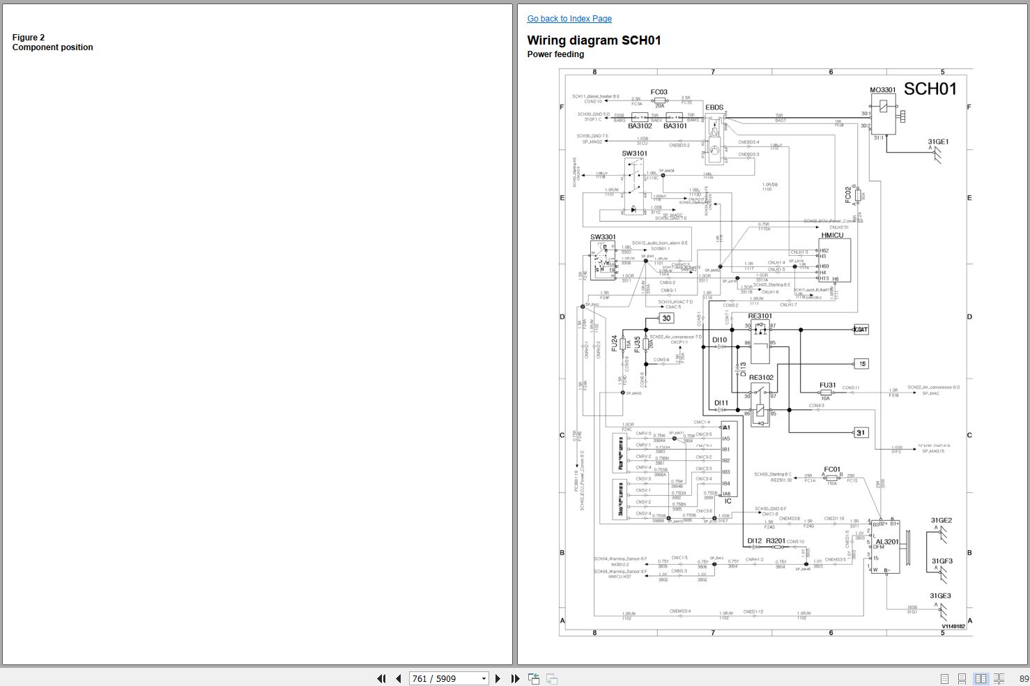Open the page number dropdown arrow

click(484, 678)
